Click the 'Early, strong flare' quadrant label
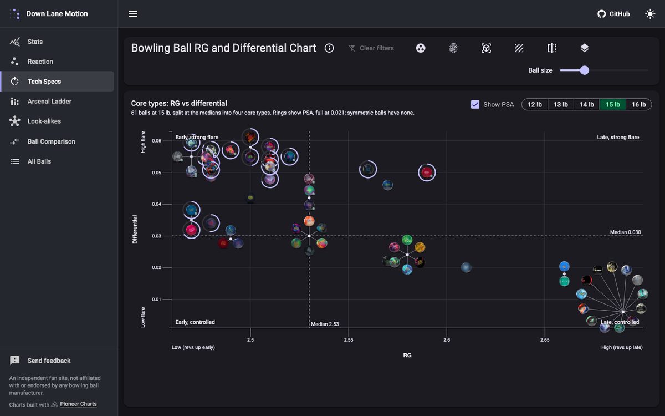 click(x=197, y=137)
